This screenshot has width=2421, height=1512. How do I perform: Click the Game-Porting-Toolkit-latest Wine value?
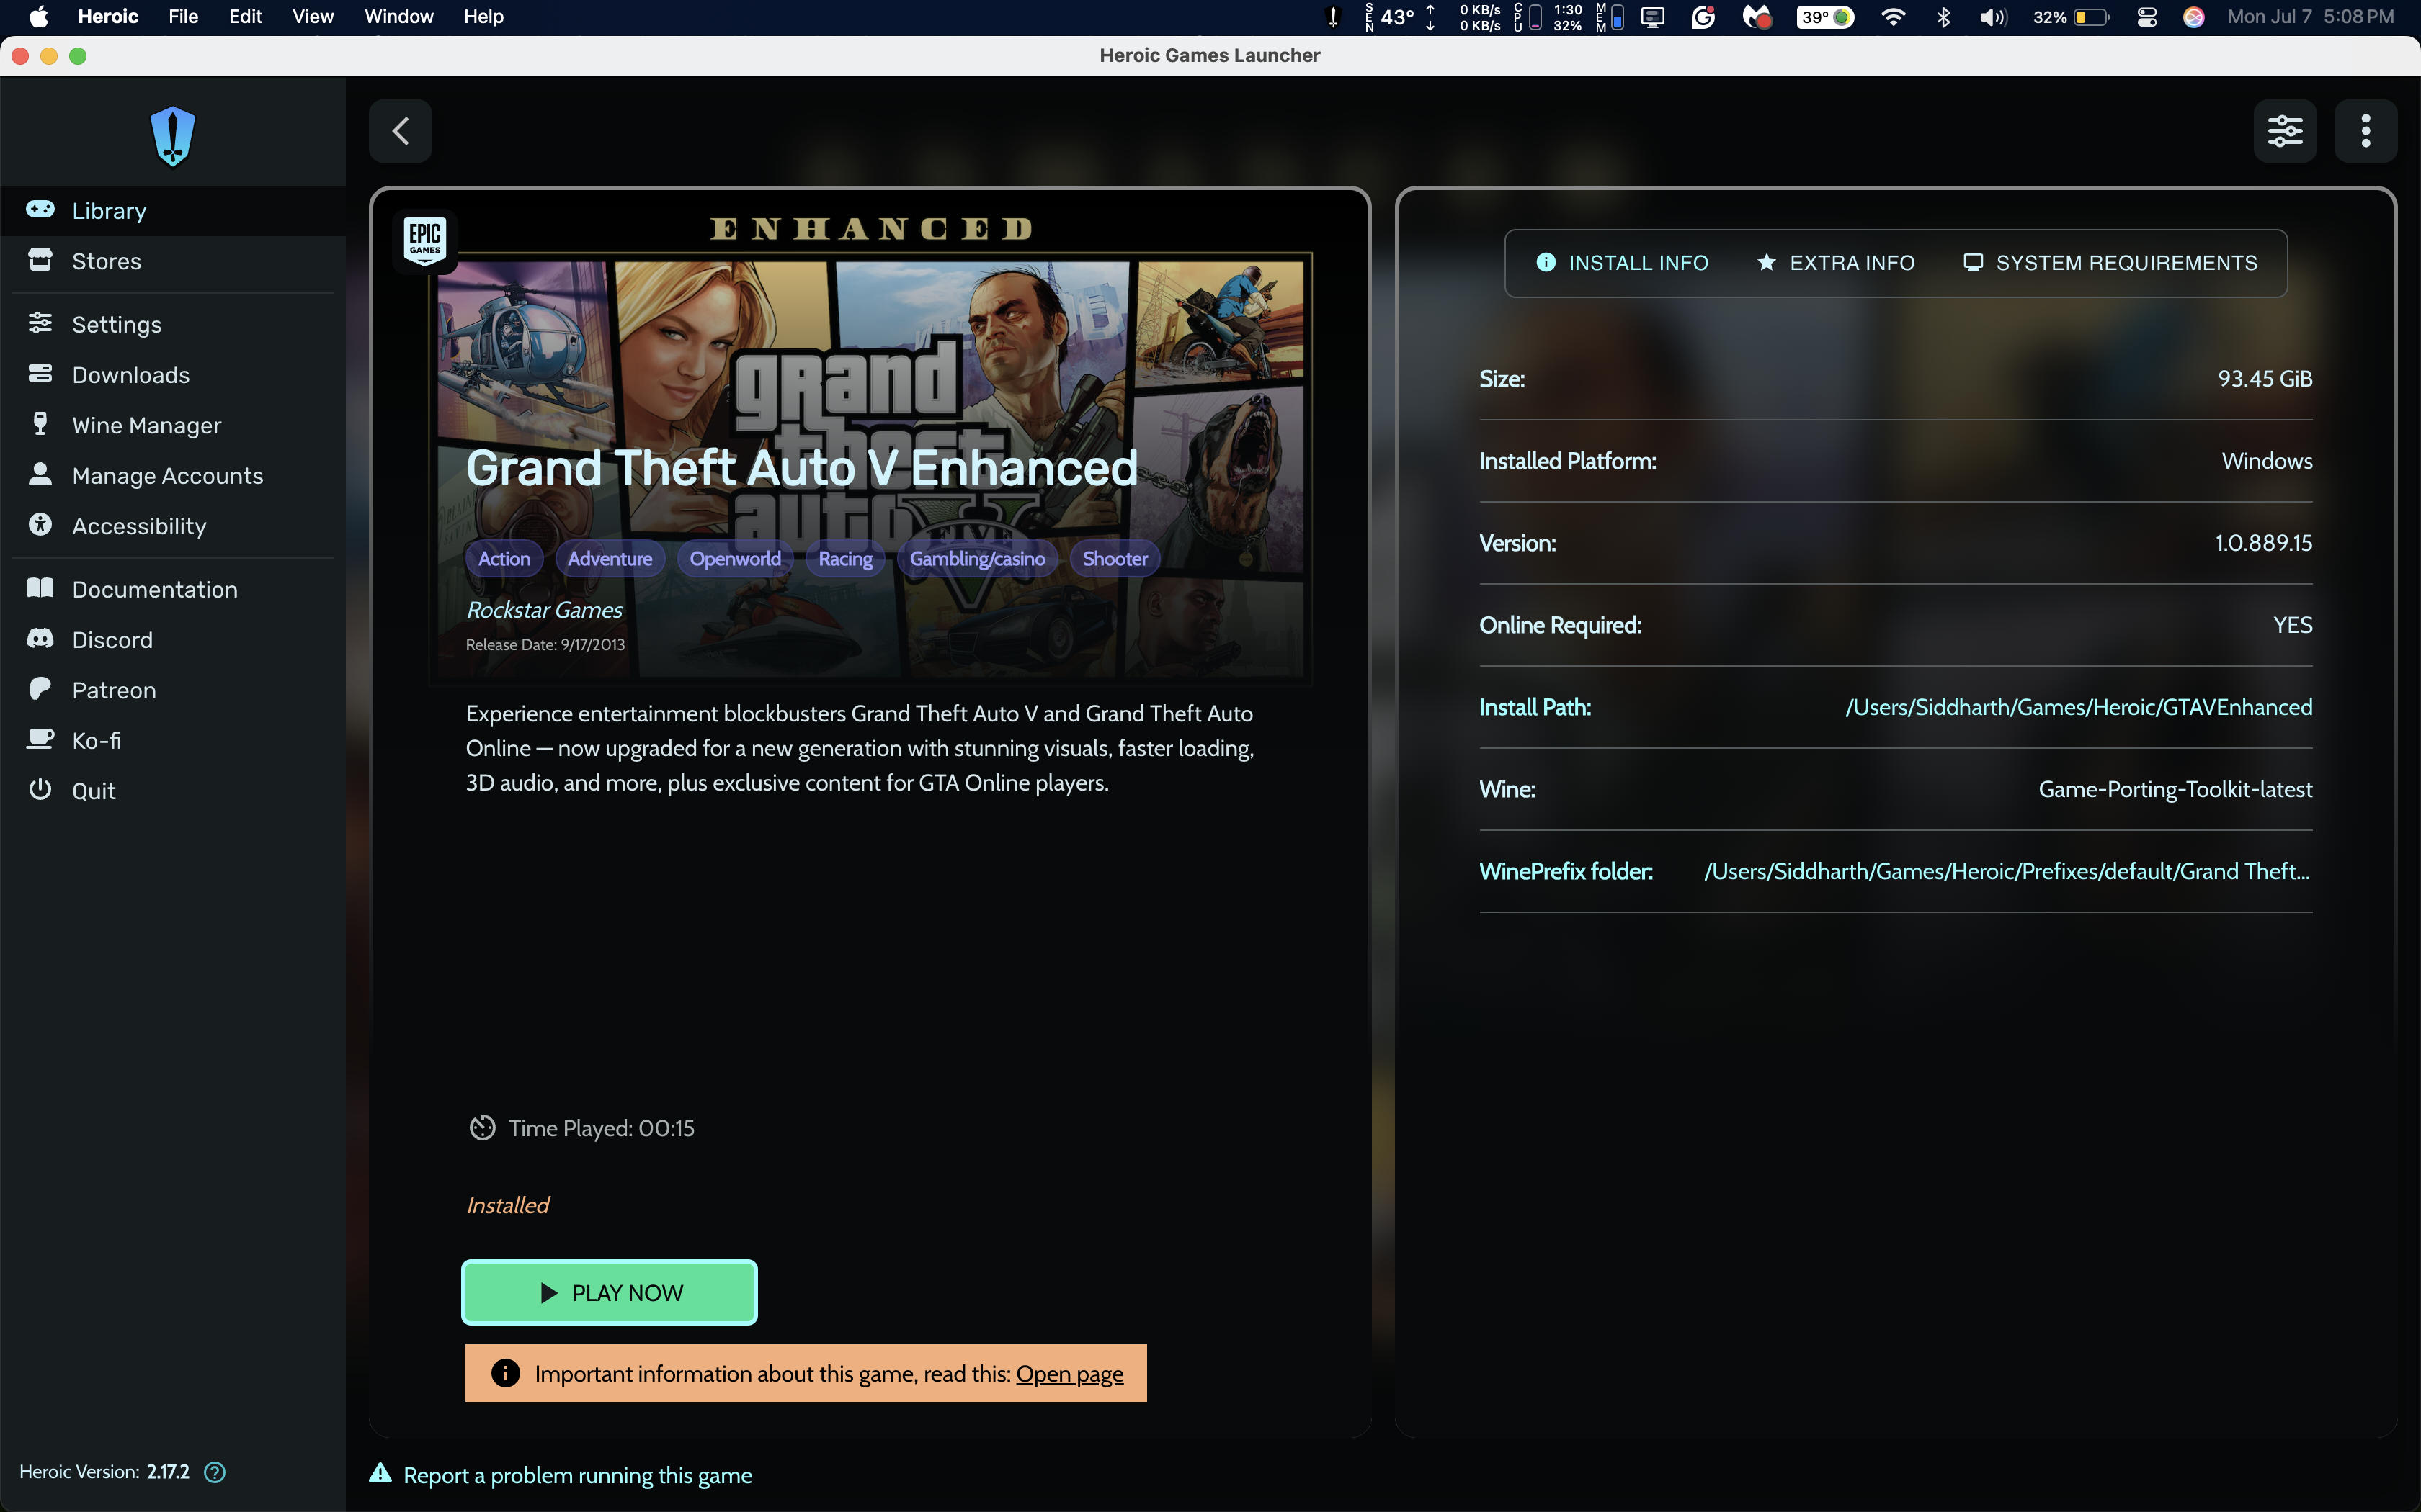tap(2175, 789)
